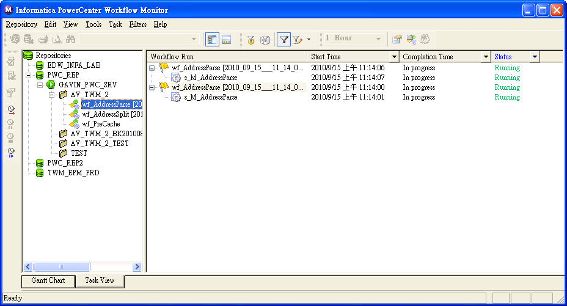Open the empty combo box in toolbar
This screenshot has height=306, width=567.
click(194, 39)
